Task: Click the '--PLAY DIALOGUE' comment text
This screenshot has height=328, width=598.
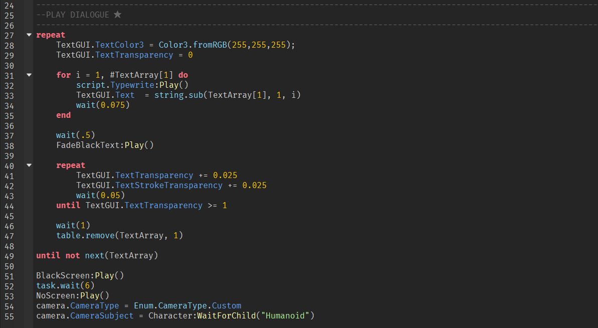Action: tap(73, 15)
